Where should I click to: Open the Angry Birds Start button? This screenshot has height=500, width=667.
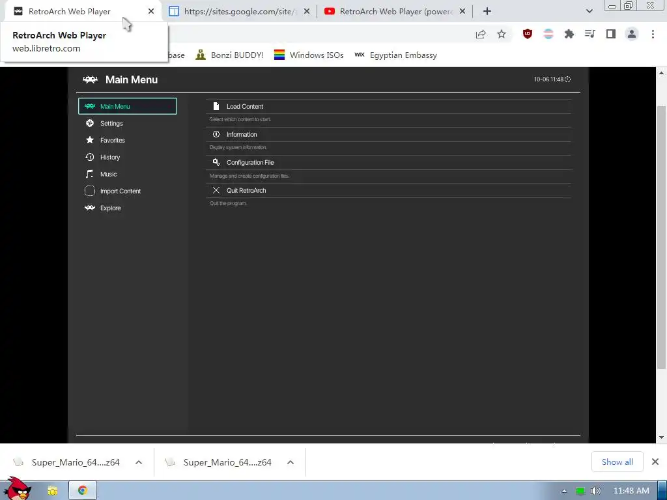[x=17, y=489]
